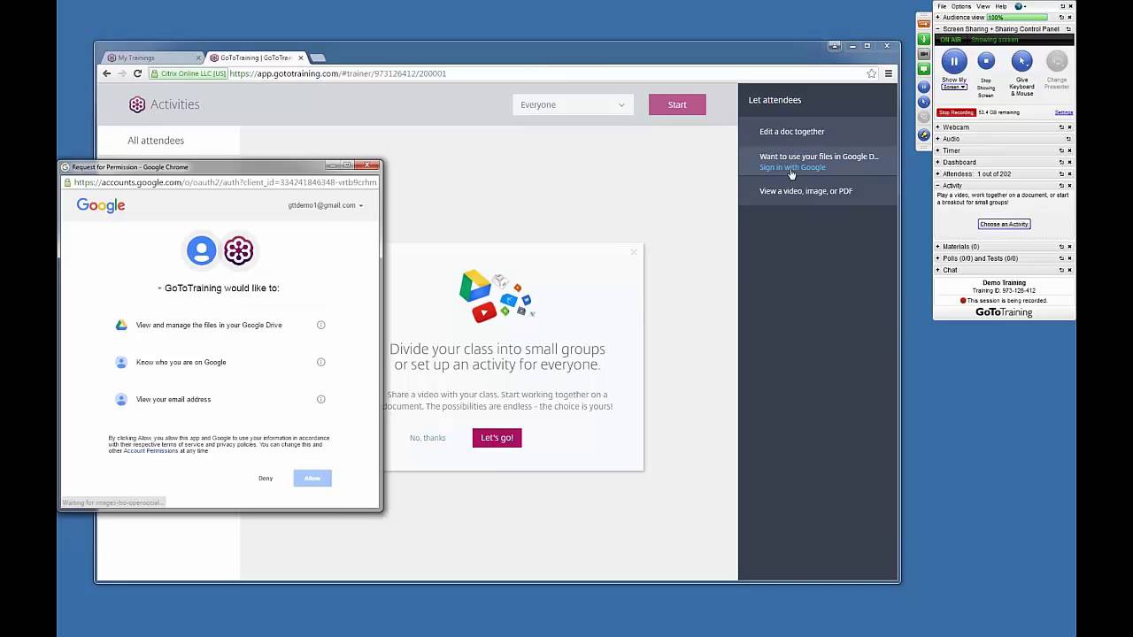Close the activity intro card
Viewport: 1133px width, 637px height.
pos(634,253)
